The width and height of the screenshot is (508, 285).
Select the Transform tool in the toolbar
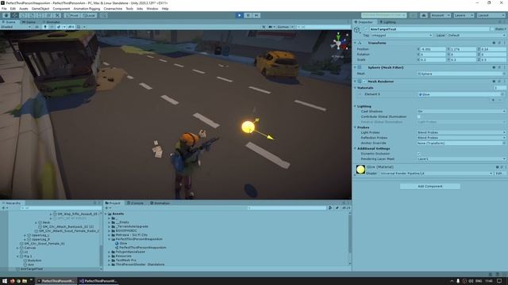point(49,15)
